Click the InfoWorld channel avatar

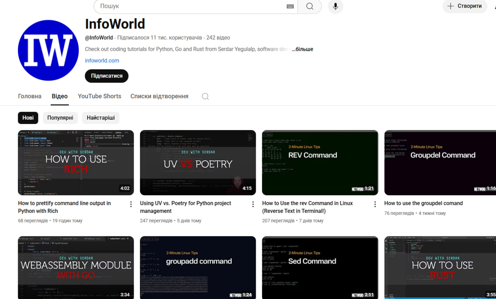[x=48, y=50]
